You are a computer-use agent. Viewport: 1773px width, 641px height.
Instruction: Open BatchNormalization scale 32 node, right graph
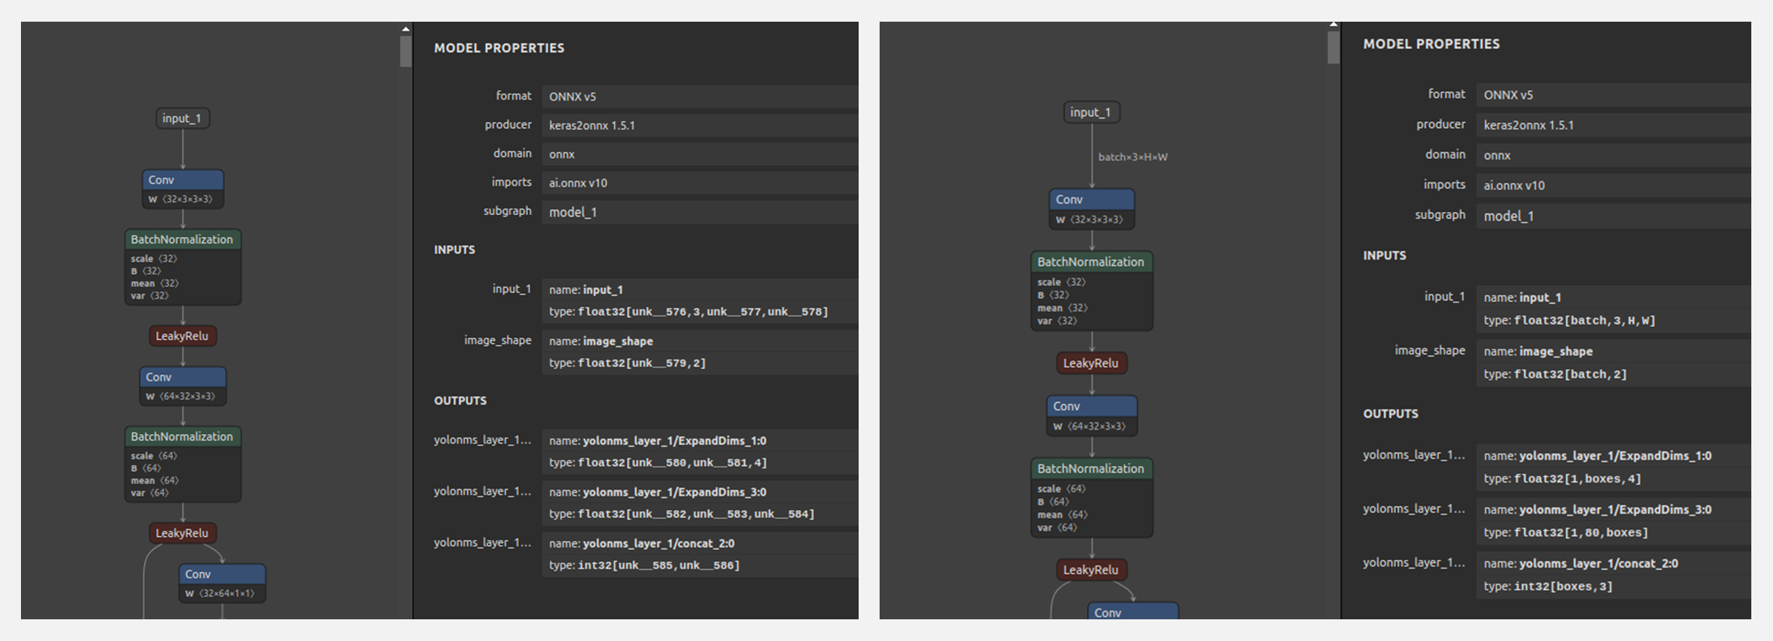pos(1091,291)
